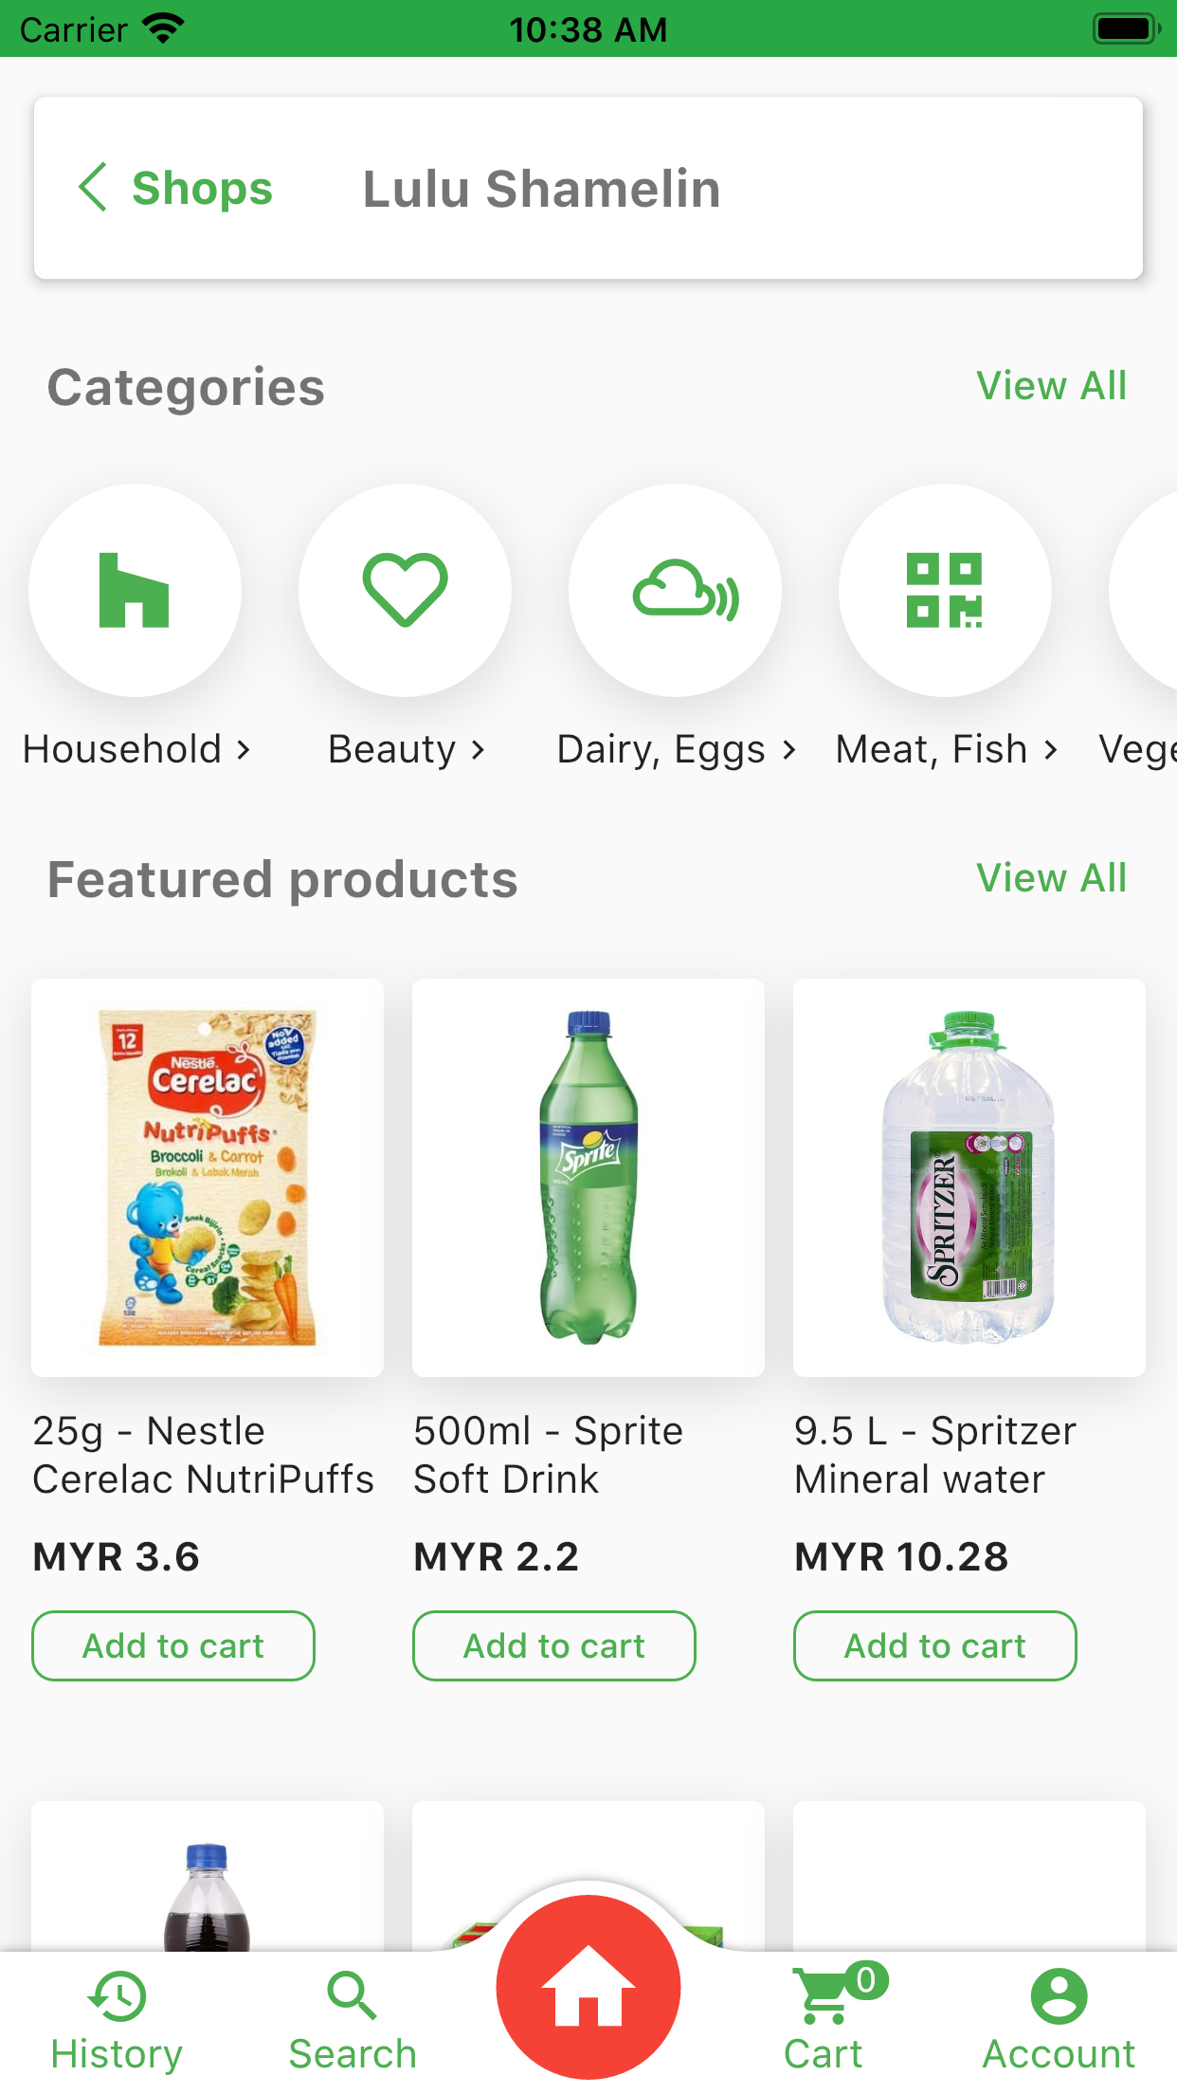
Task: View all featured products
Action: click(x=1051, y=878)
